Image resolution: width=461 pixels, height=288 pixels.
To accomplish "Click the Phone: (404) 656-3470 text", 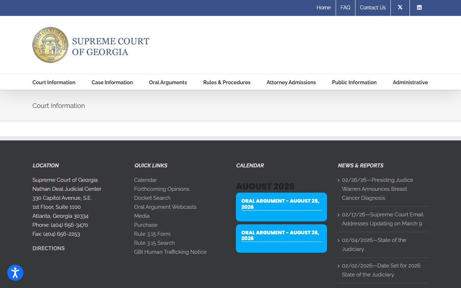I will click(60, 225).
